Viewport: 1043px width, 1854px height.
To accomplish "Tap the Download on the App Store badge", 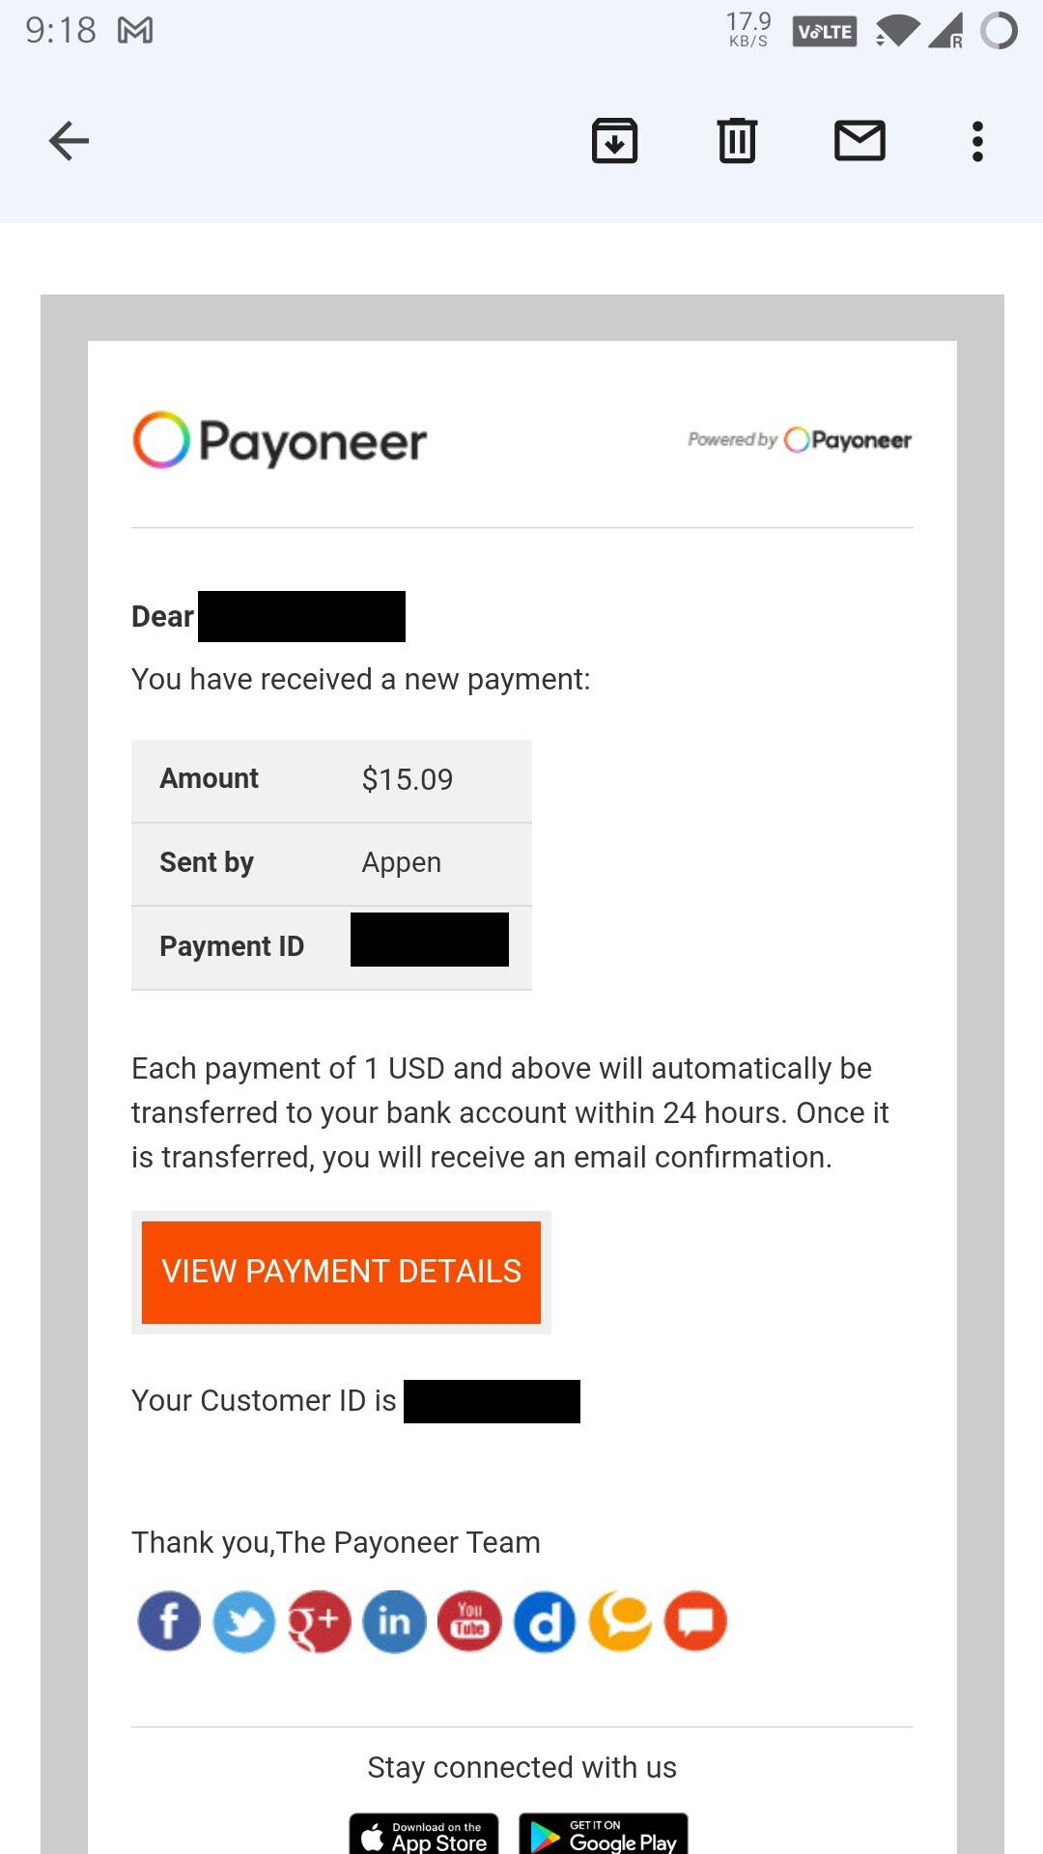I will (x=424, y=1834).
